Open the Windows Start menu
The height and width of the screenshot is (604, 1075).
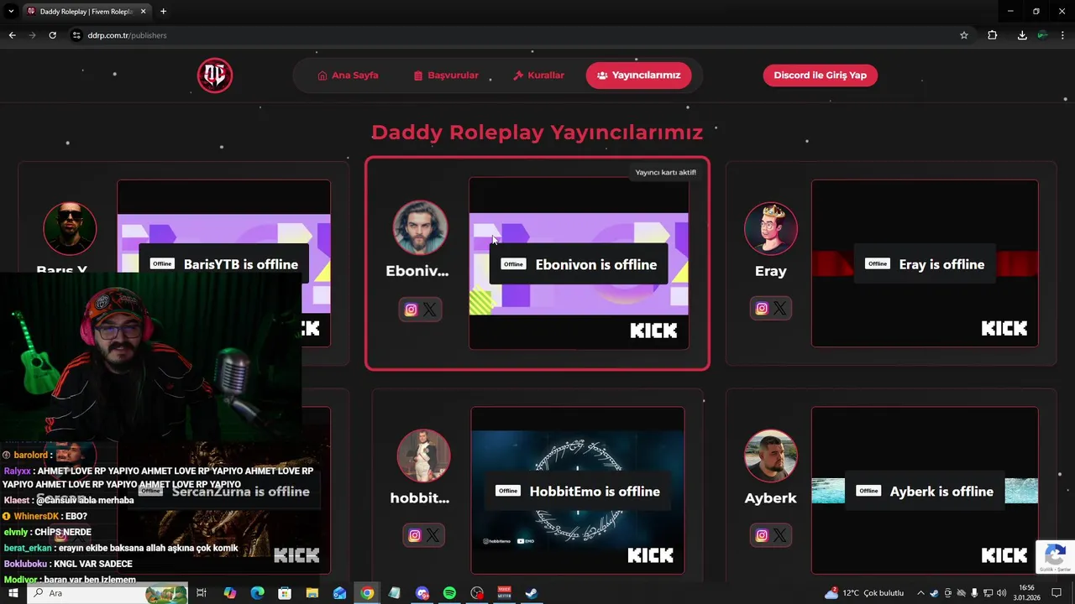[13, 593]
